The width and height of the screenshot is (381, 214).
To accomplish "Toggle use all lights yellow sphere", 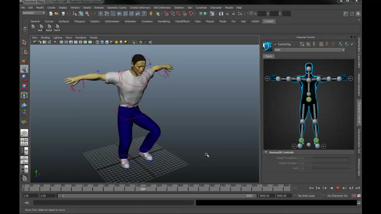I will (x=116, y=42).
